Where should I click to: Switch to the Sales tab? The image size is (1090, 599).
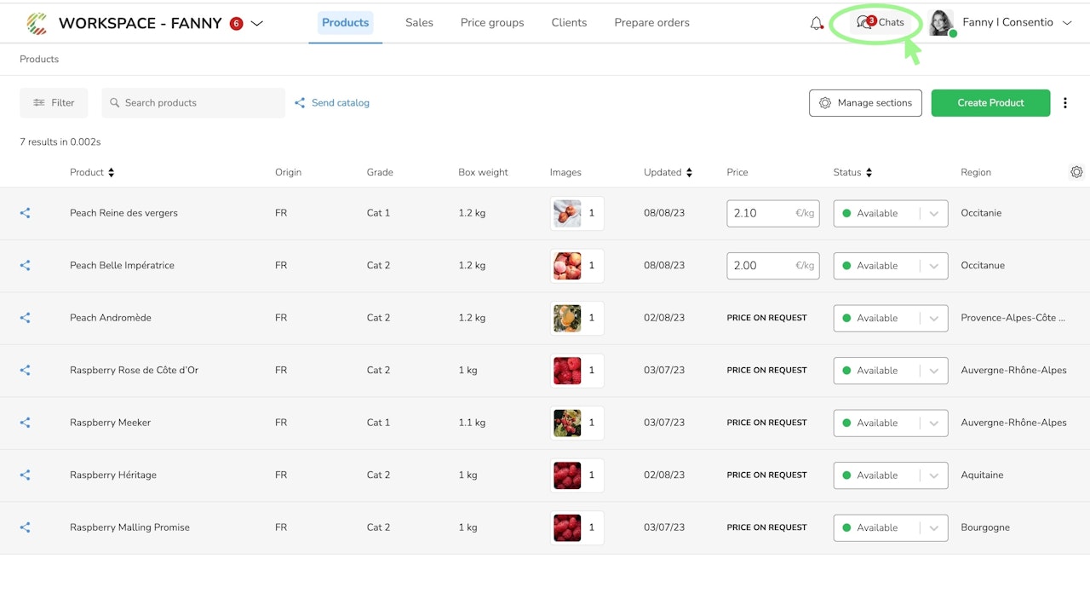(x=419, y=23)
